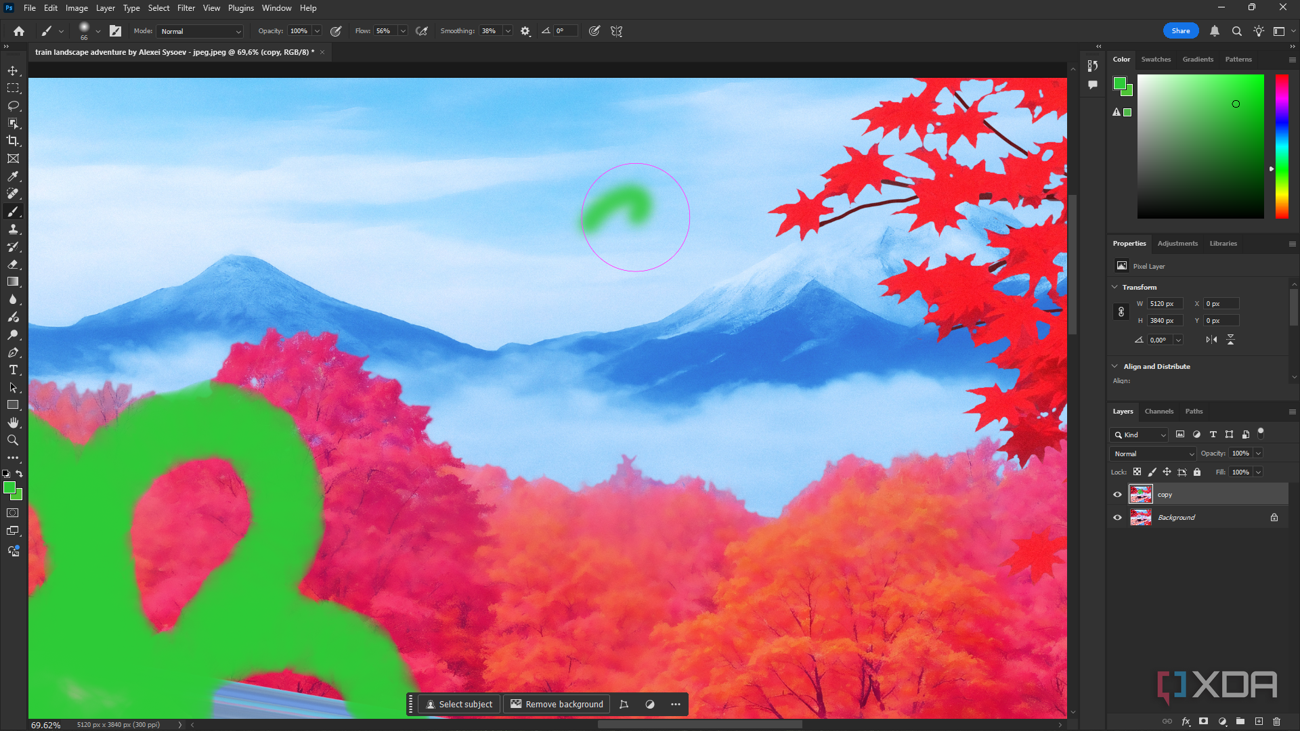The width and height of the screenshot is (1300, 731).
Task: Click the hue slider strip in Color panel
Action: tap(1282, 146)
